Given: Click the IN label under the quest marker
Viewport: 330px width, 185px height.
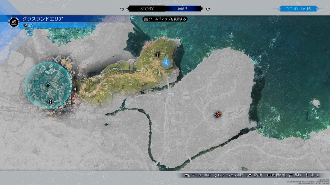Looking at the screenshot, I should pyautogui.click(x=48, y=90).
